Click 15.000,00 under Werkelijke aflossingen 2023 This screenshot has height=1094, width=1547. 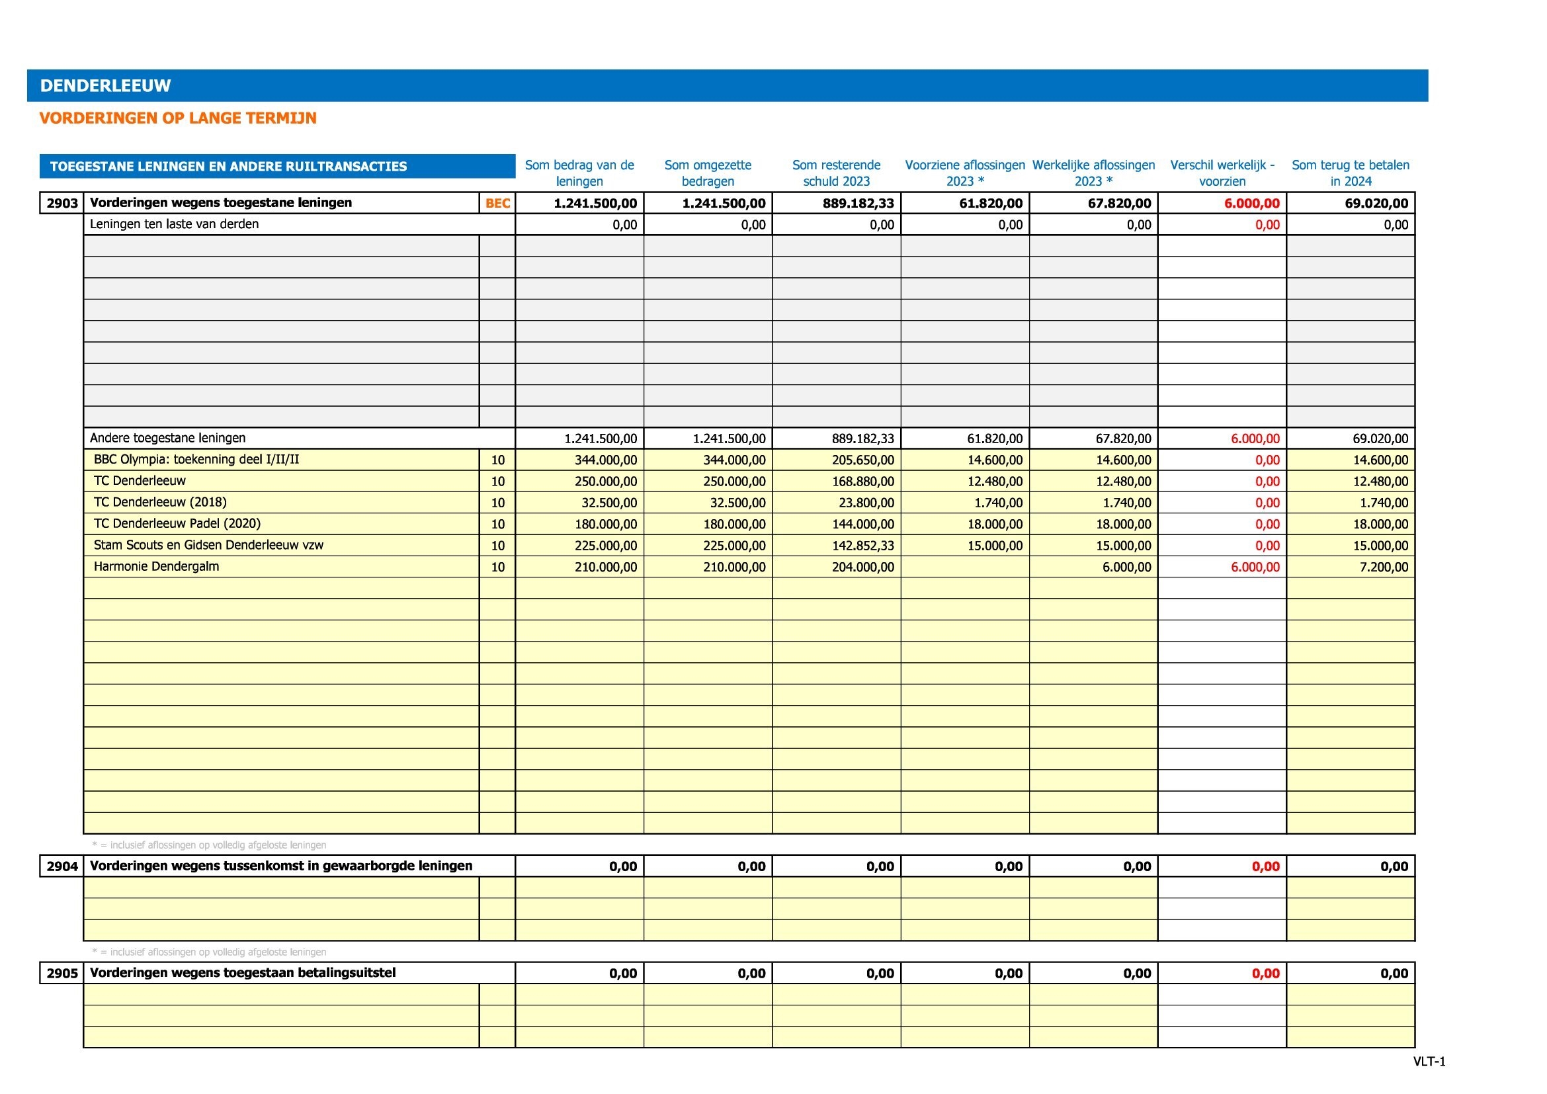click(1123, 546)
